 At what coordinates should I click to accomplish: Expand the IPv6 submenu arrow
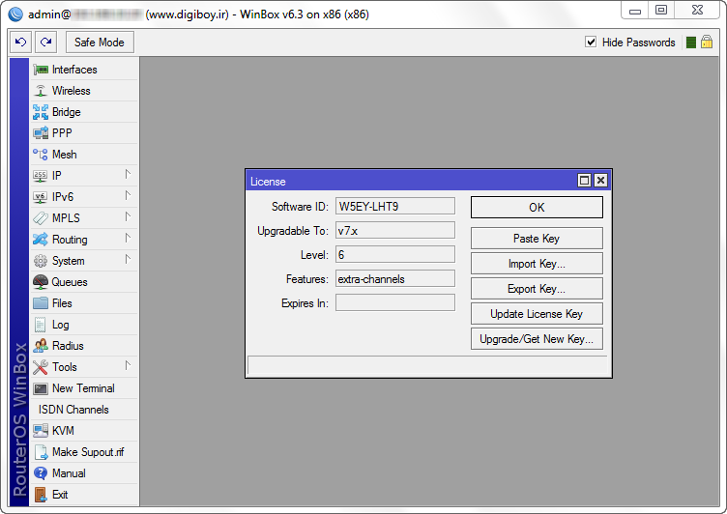coord(128,196)
